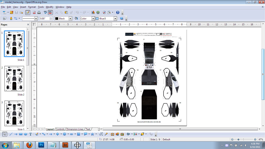Image resolution: width=265 pixels, height=149 pixels.
Task: Select the Slide 2 thumbnail
Action: [x=14, y=79]
